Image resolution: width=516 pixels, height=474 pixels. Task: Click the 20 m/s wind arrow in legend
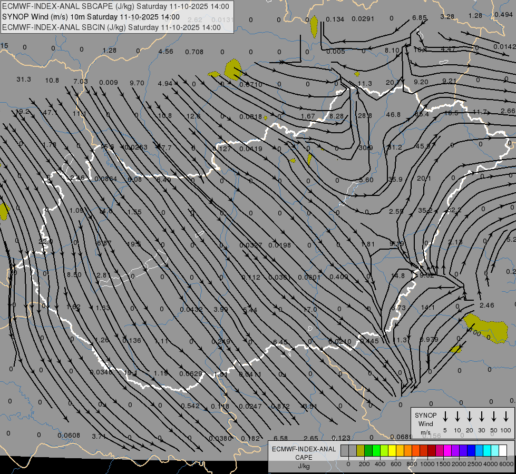(x=470, y=417)
